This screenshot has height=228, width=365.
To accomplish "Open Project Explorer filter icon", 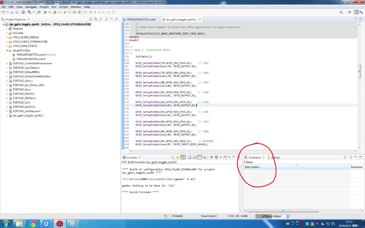I will tap(101, 19).
